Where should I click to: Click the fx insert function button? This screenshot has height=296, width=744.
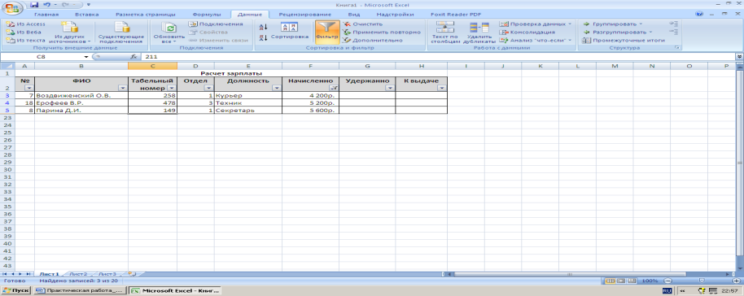click(133, 56)
